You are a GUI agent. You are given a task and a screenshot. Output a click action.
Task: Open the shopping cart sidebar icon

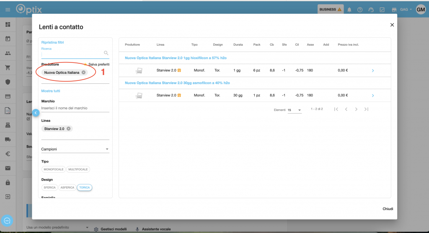(x=8, y=67)
